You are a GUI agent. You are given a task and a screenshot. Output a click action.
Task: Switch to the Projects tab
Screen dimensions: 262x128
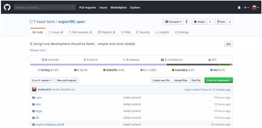point(107,32)
